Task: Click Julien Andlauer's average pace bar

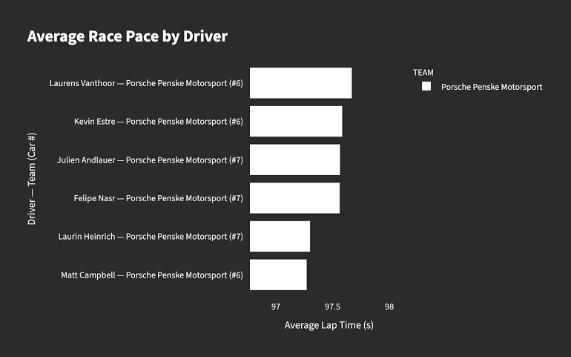Action: 294,160
